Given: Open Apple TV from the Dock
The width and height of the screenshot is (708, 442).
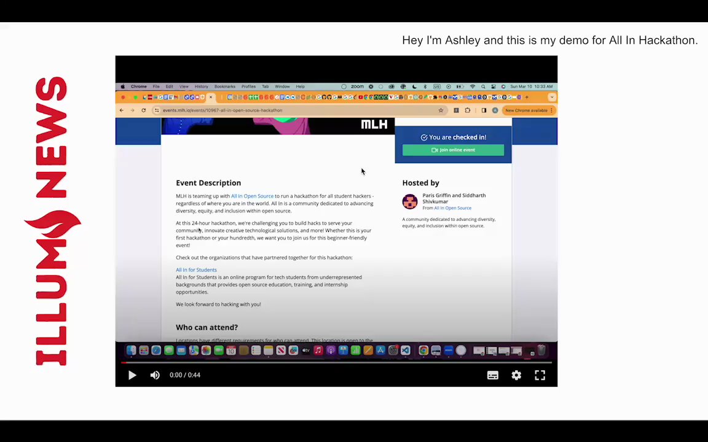Looking at the screenshot, I should pos(305,350).
